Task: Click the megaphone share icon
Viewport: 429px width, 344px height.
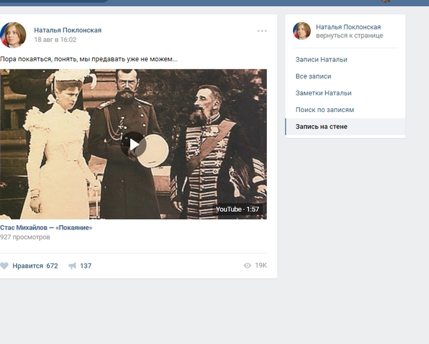Action: (72, 266)
